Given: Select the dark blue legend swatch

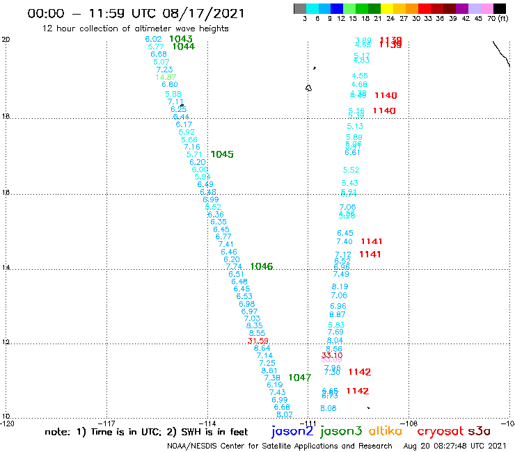Looking at the screenshot, I should (x=337, y=8).
